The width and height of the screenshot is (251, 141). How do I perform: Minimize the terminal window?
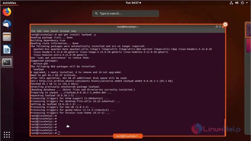point(216,27)
